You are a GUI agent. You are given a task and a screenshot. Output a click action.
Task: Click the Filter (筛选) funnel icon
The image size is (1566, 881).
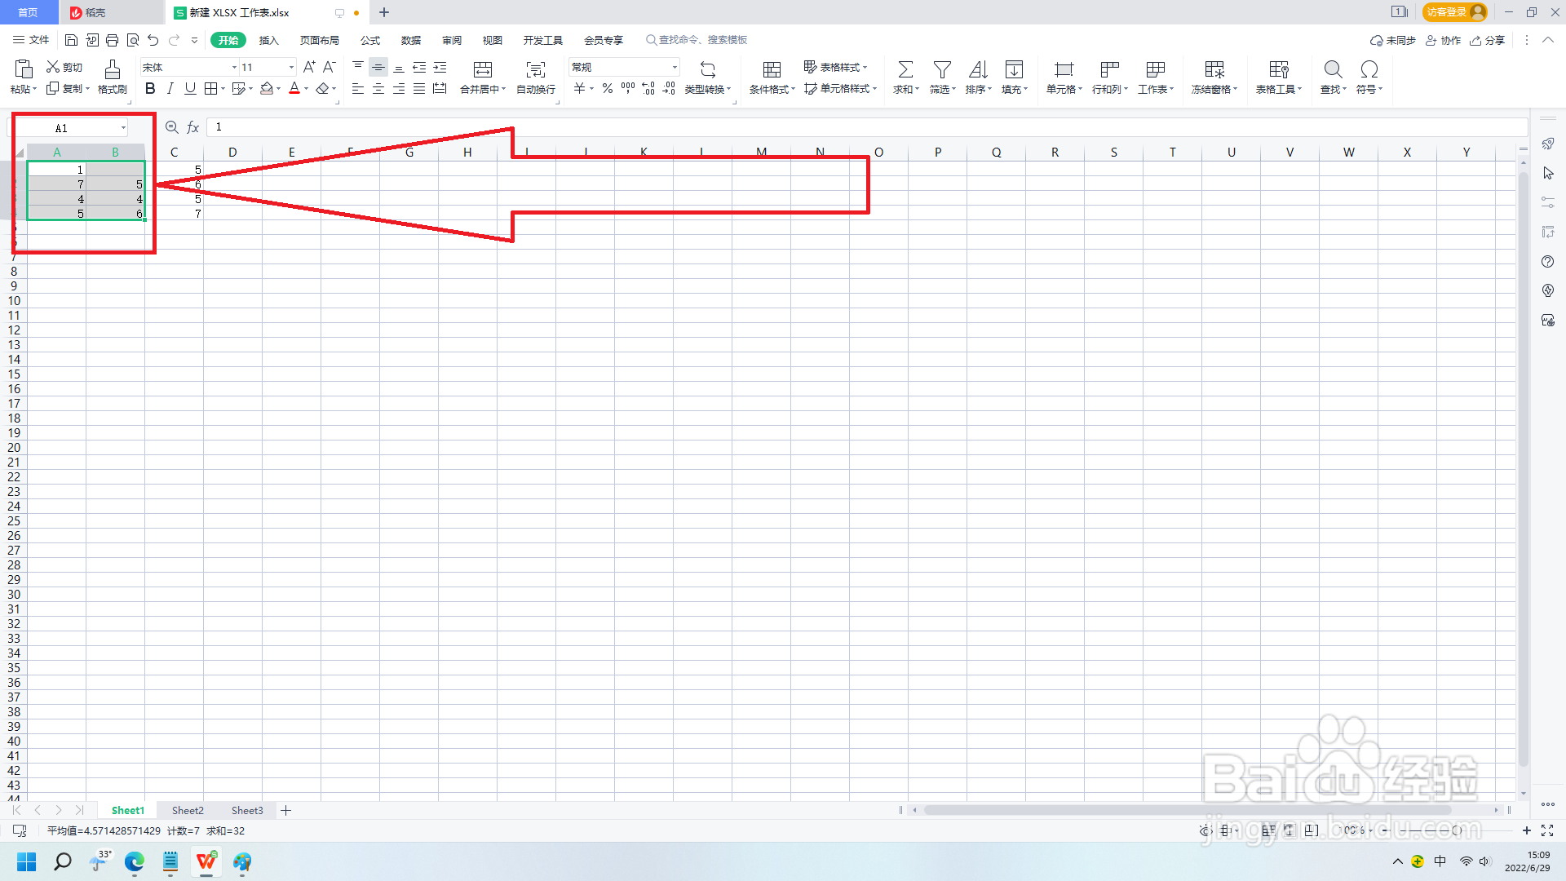click(942, 70)
